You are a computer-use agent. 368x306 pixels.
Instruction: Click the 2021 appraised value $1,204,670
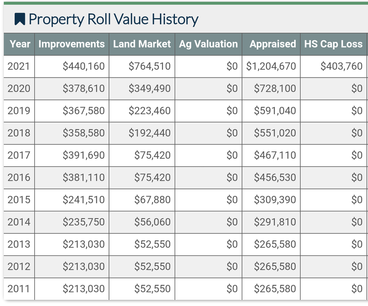(271, 66)
